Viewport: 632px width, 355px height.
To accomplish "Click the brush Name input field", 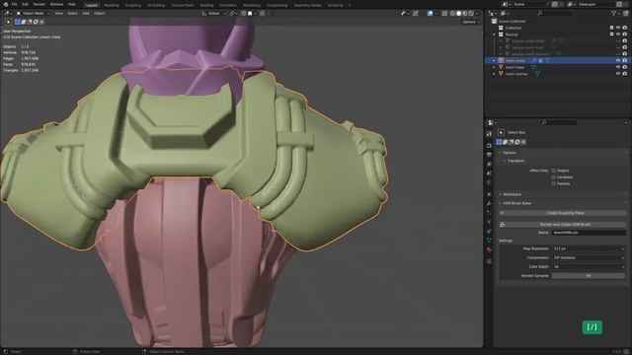I will (x=589, y=233).
